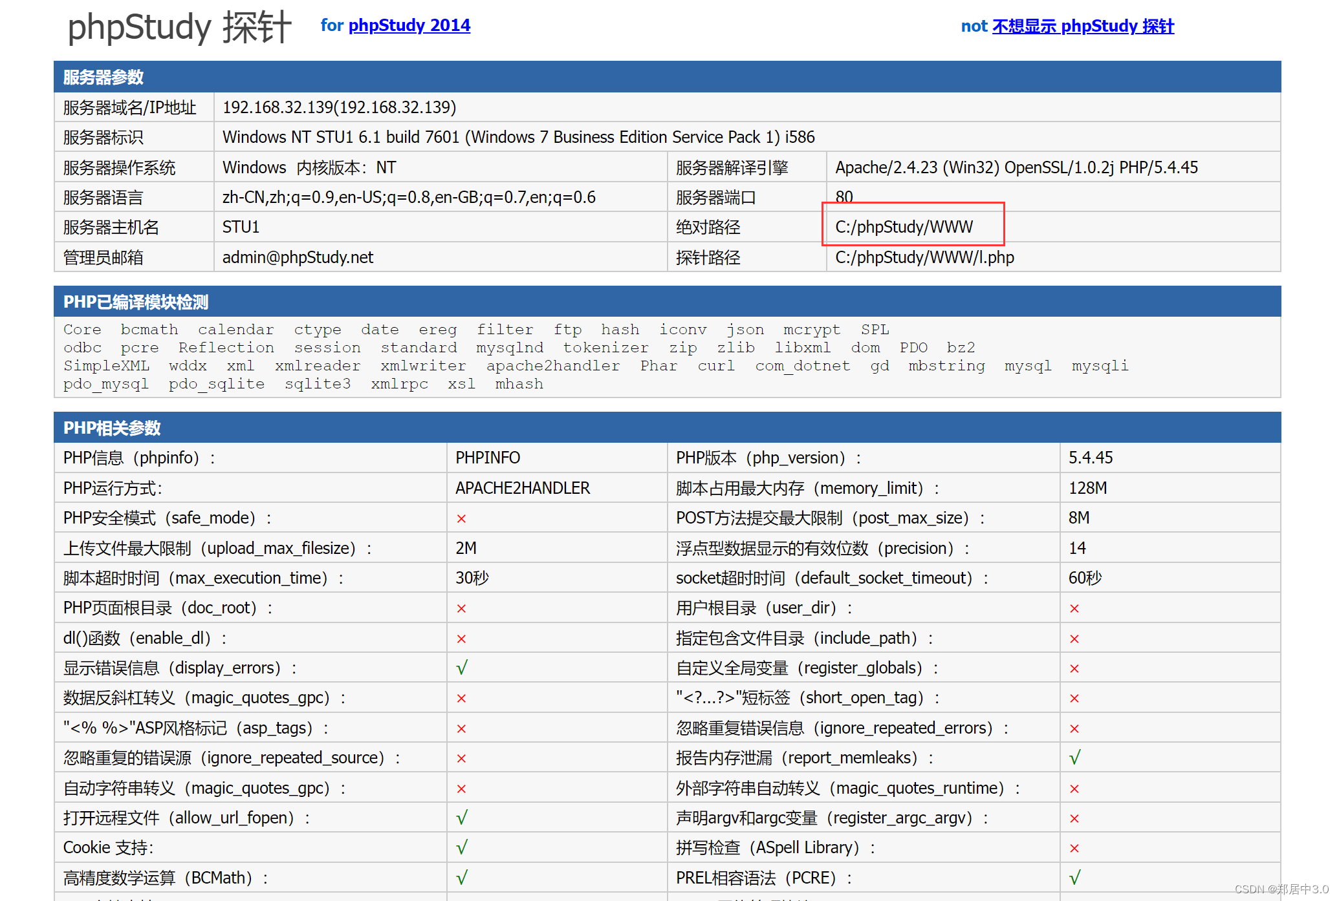Select admin@phpStudy.net email text
The image size is (1339, 901).
click(x=298, y=257)
